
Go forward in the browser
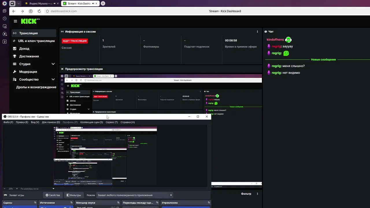click(x=22, y=11)
